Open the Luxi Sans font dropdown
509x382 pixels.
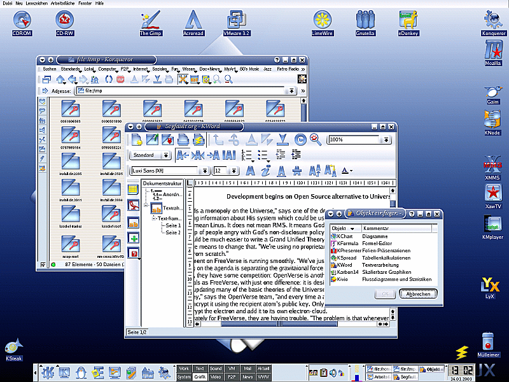point(205,171)
